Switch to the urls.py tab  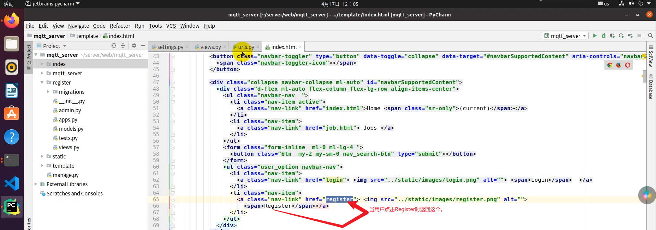point(246,47)
